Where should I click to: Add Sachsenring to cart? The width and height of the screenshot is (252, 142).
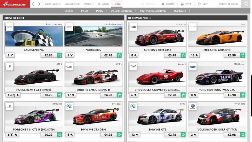tap(60, 55)
